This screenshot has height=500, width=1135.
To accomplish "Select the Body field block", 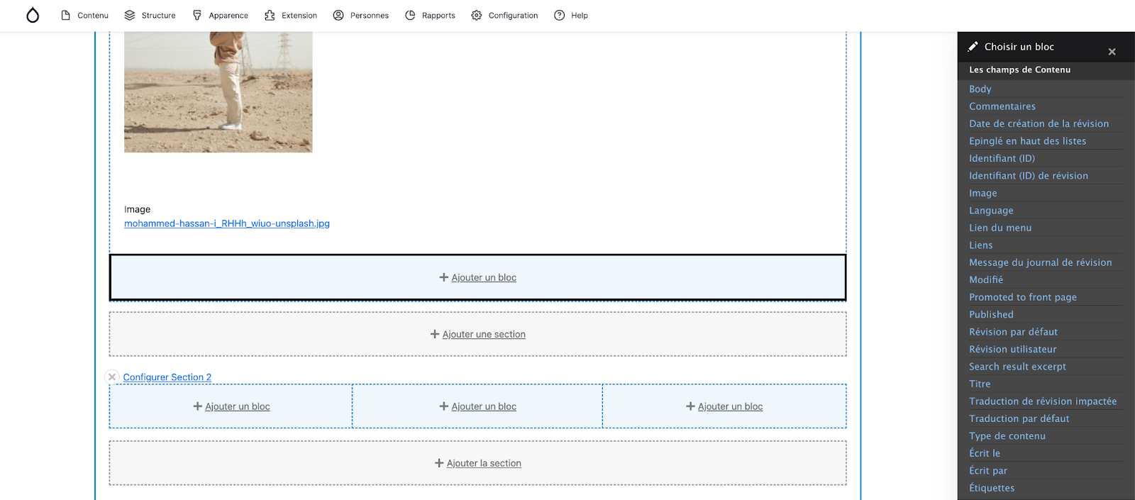I will (x=980, y=89).
